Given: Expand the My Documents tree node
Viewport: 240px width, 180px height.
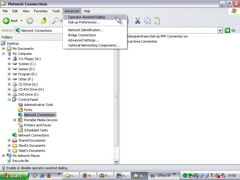Looking at the screenshot, I should click(3, 49).
